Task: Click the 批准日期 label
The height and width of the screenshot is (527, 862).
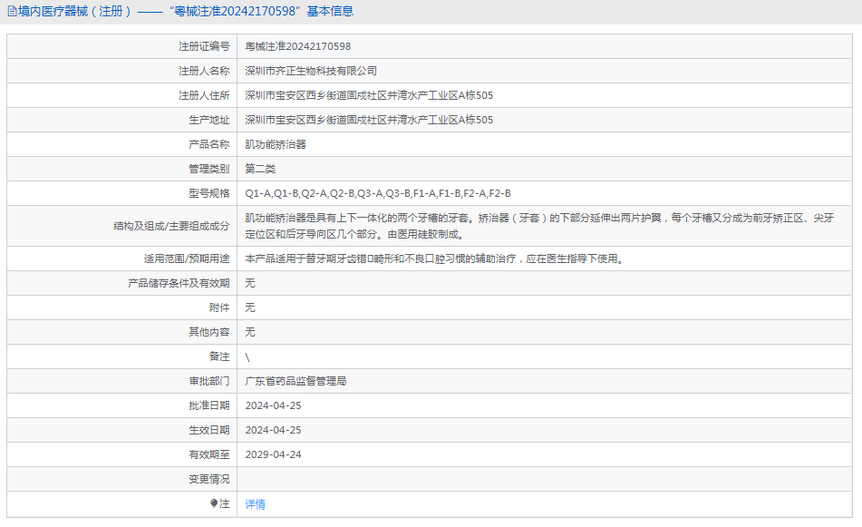Action: point(208,406)
